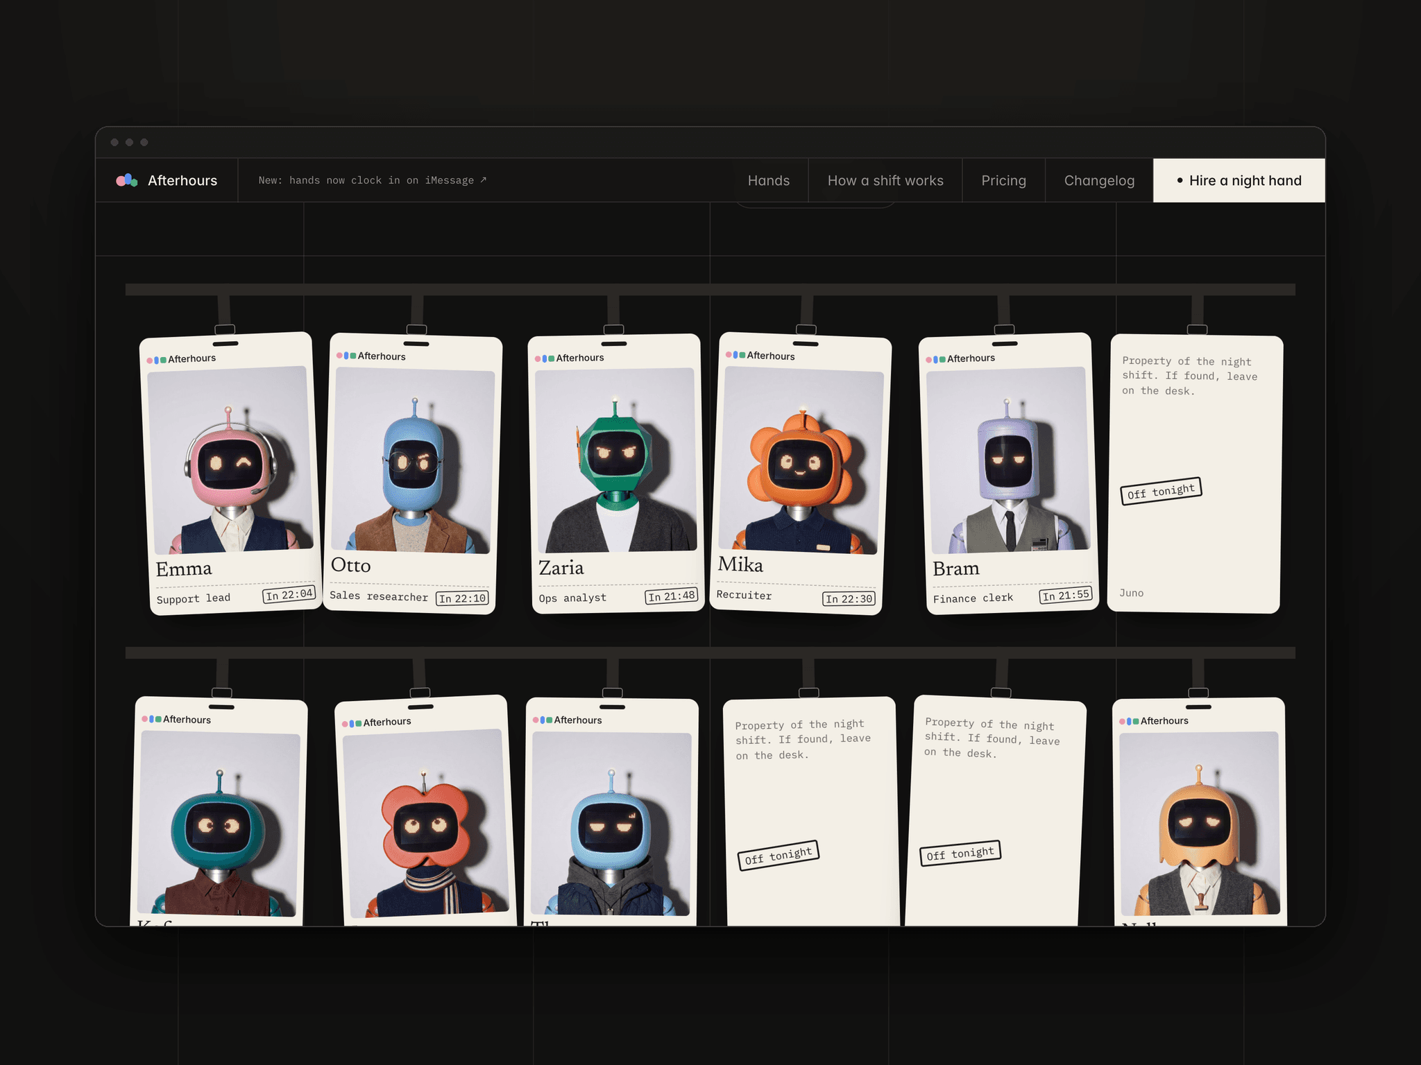Screen dimensions: 1421x1065
Task: Click the Afterhours logo on Emma's badge
Action: click(x=181, y=359)
